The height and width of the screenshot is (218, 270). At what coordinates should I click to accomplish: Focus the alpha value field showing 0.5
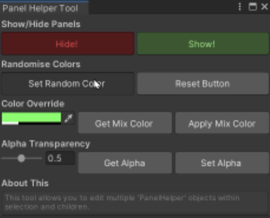click(60, 158)
